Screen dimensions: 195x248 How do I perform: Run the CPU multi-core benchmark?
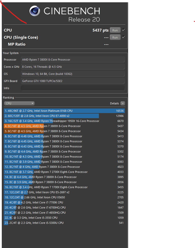click(115, 30)
